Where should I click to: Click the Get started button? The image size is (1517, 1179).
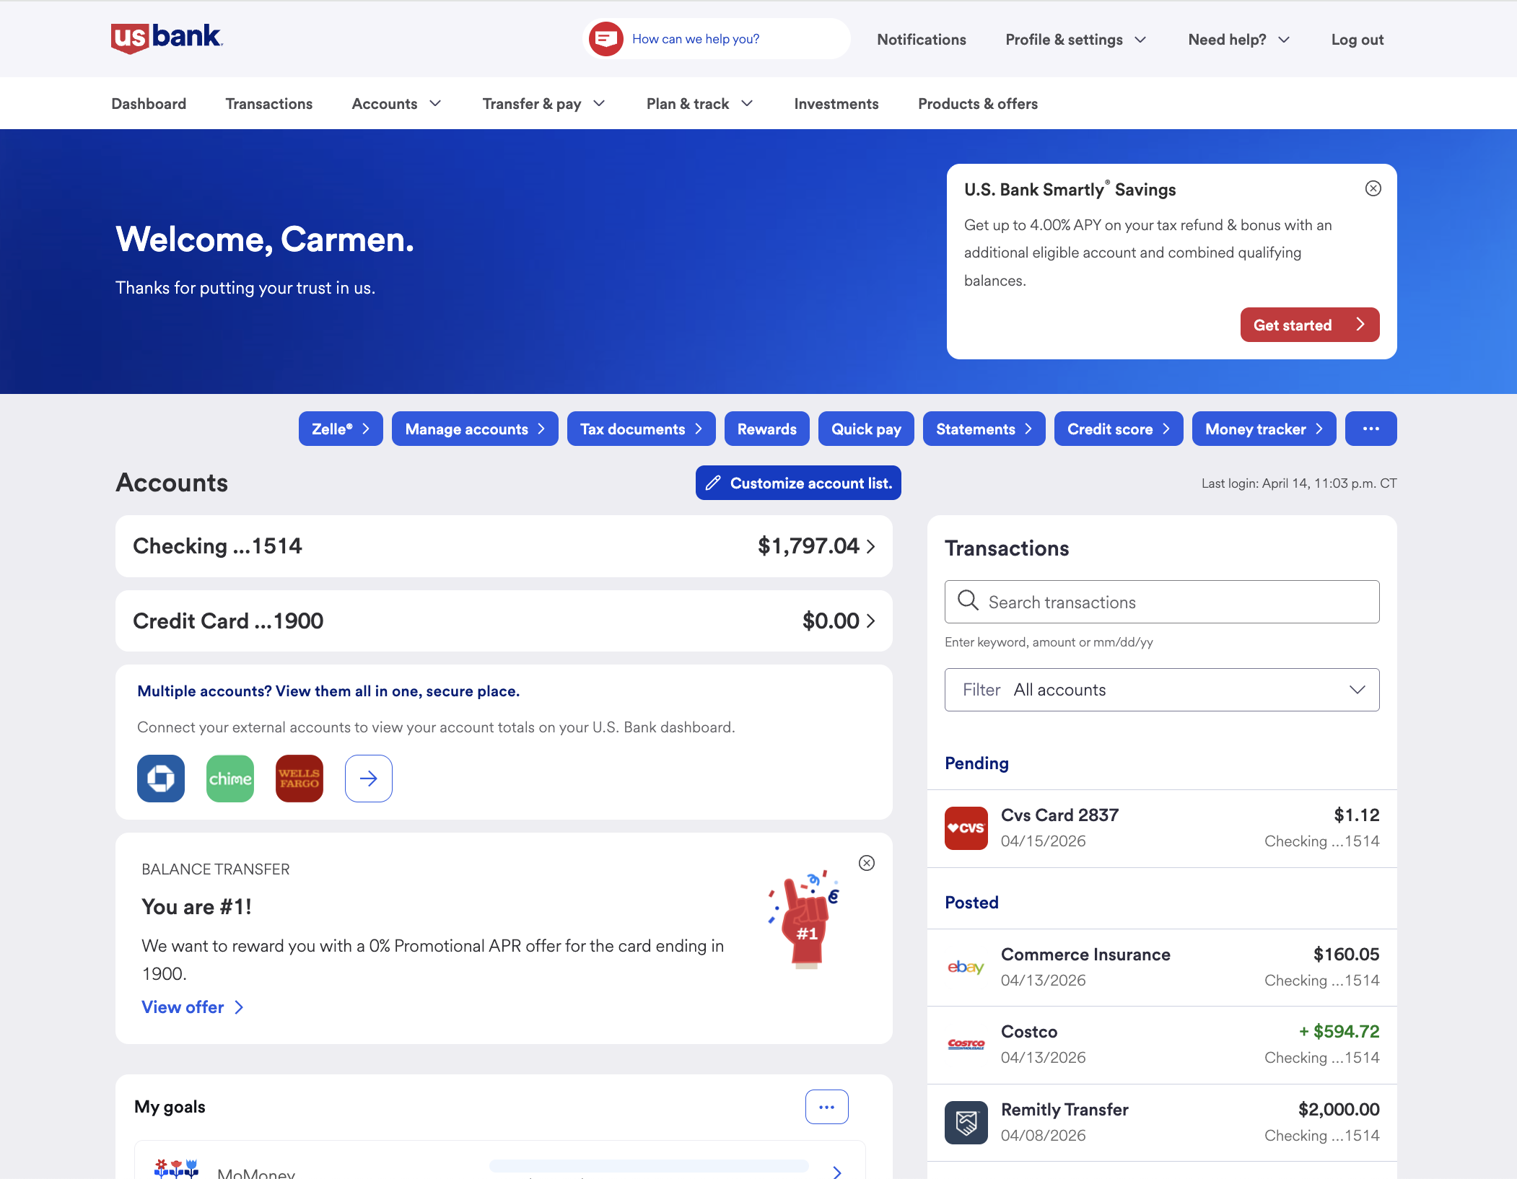point(1309,325)
